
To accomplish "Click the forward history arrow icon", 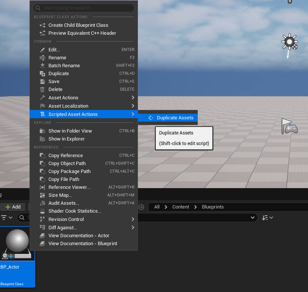I will (141, 207).
